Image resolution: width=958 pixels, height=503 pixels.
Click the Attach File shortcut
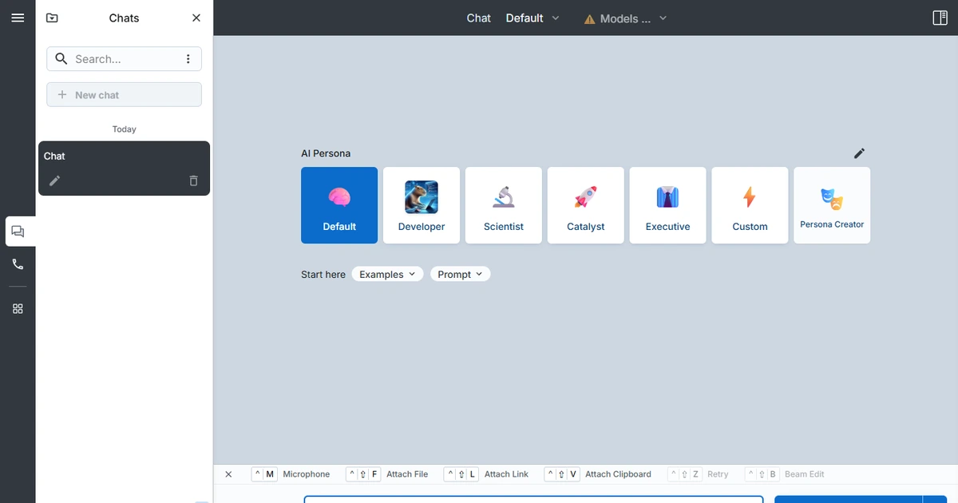(387, 474)
